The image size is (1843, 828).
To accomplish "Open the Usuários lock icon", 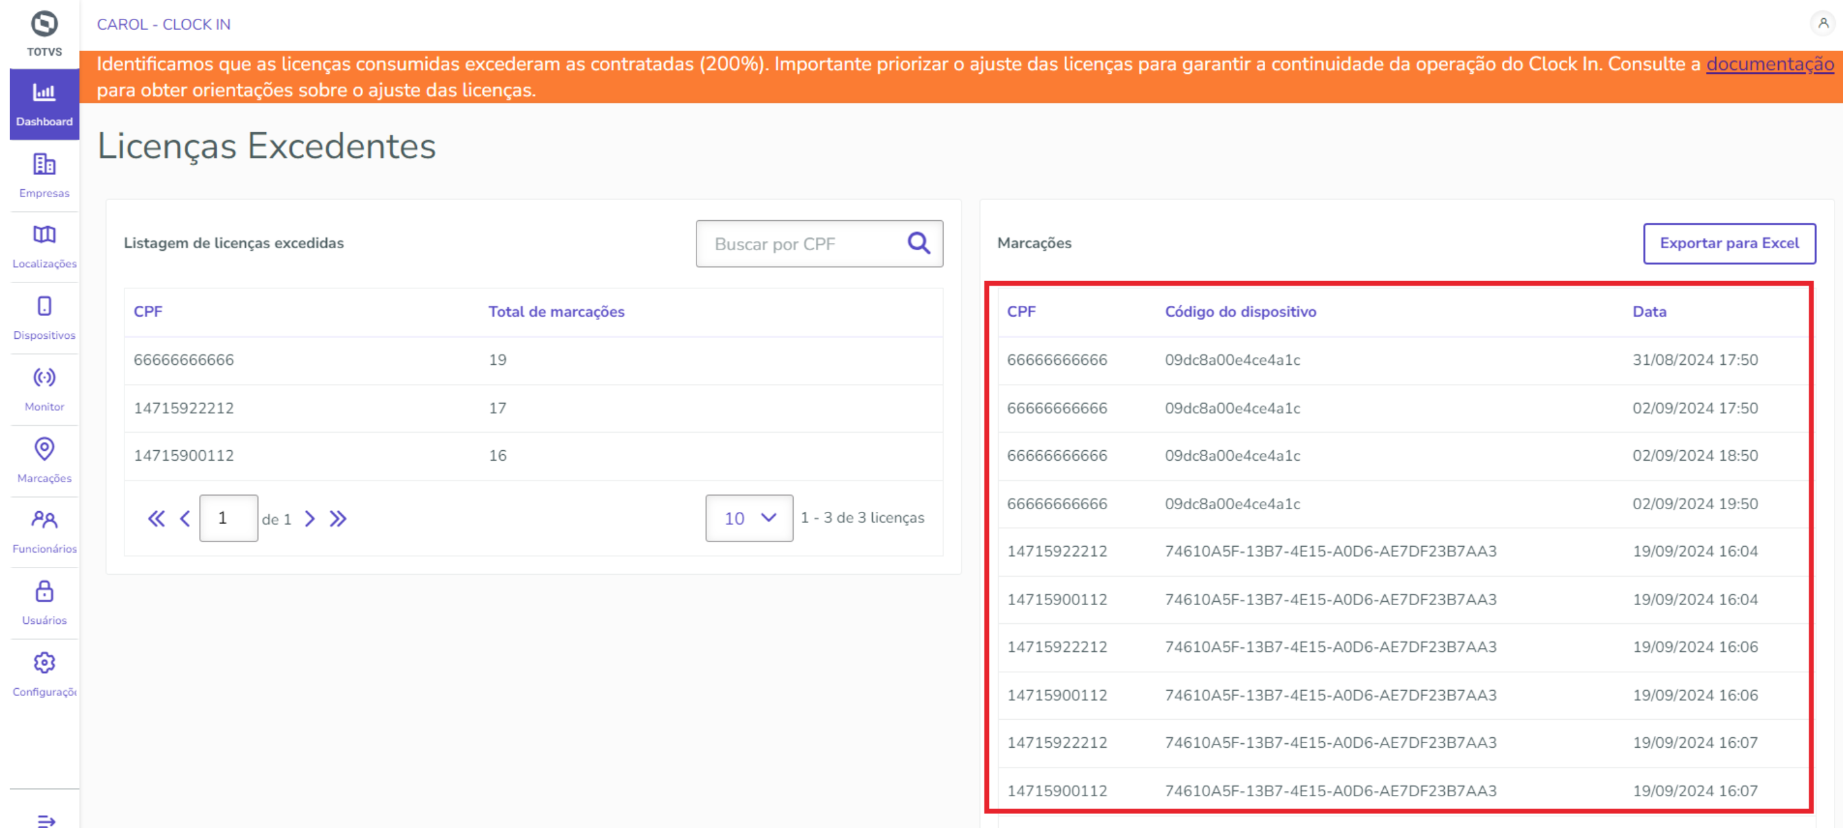I will pos(44,592).
